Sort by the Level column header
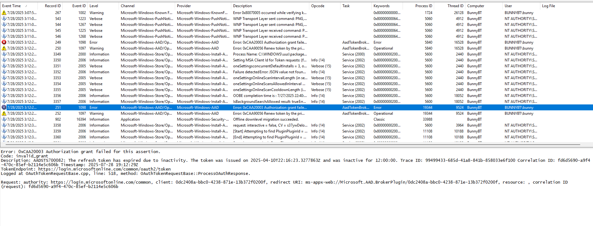 103,6
